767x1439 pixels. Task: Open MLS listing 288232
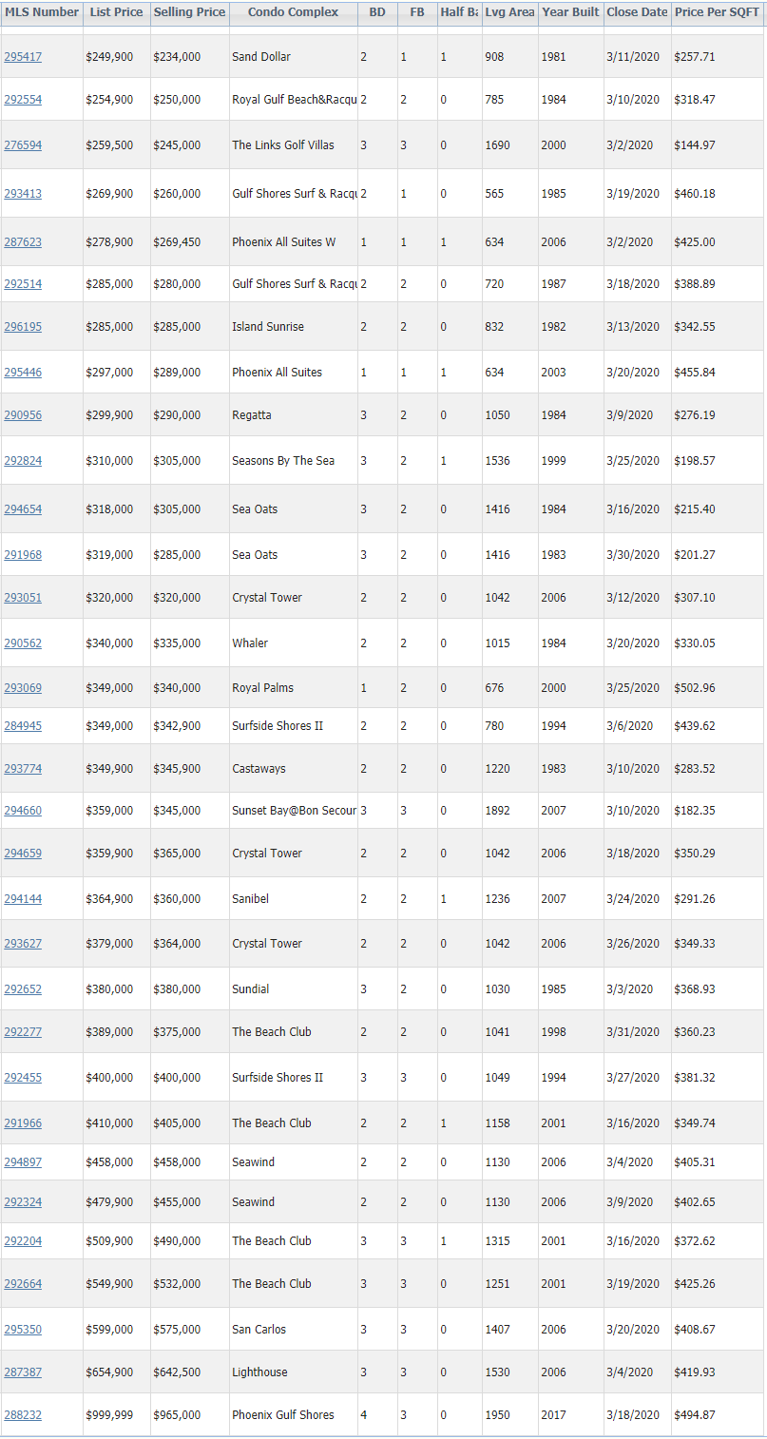pyautogui.click(x=23, y=1415)
